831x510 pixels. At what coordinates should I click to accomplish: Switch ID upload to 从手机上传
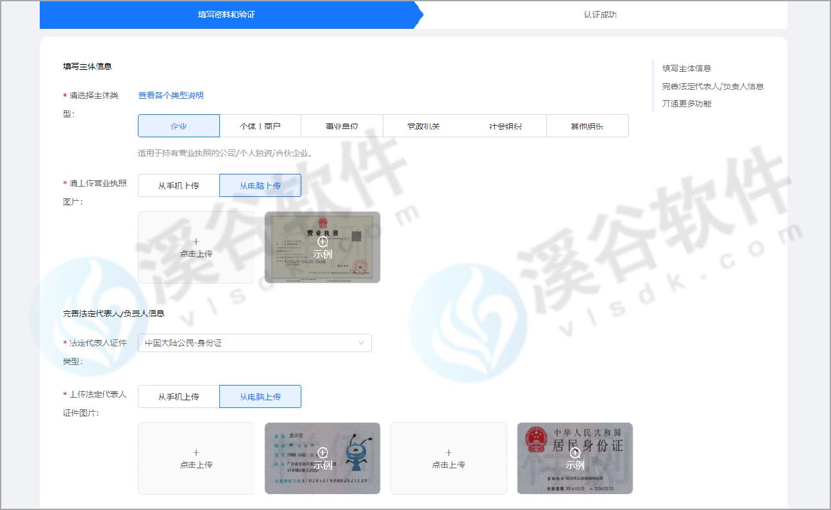pyautogui.click(x=179, y=396)
